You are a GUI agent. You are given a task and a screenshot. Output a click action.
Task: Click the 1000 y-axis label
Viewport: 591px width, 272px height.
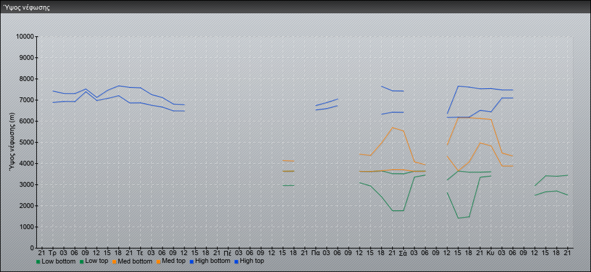(27, 227)
